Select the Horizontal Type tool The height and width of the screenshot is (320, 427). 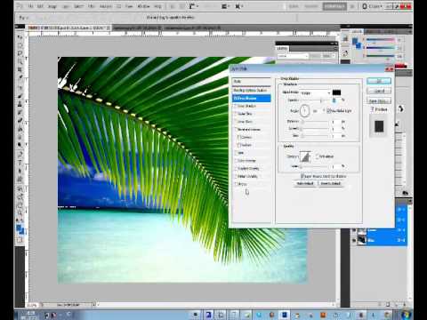pyautogui.click(x=20, y=163)
